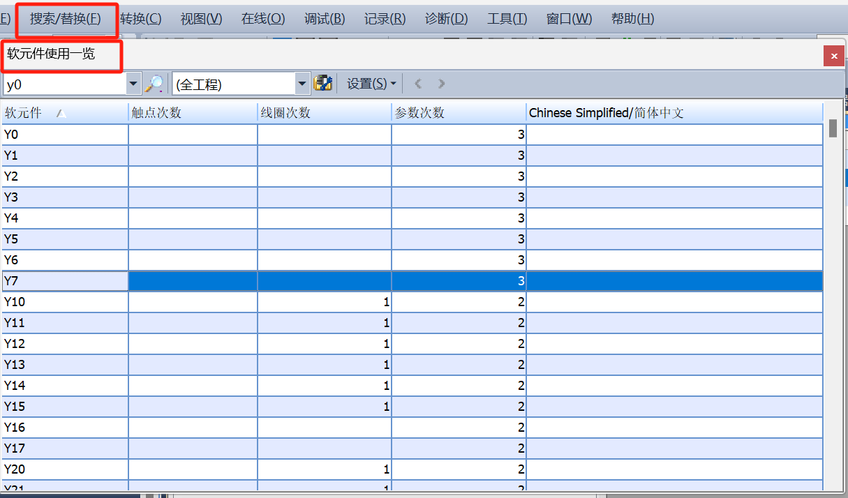Select the Y10 row in device list
Image resolution: width=848 pixels, height=498 pixels.
(63, 302)
